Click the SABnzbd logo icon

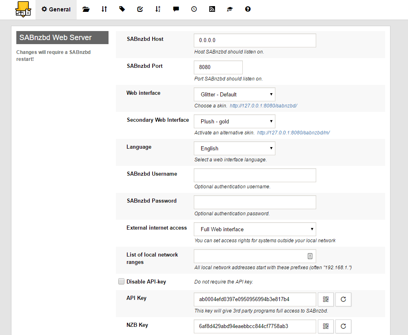[x=22, y=9]
